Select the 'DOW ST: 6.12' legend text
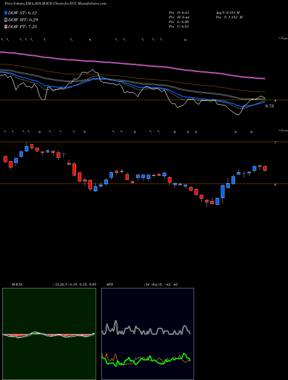 (22, 13)
